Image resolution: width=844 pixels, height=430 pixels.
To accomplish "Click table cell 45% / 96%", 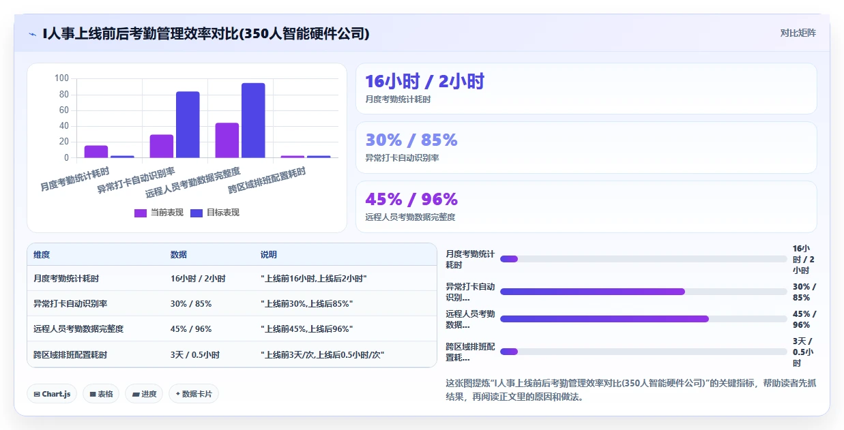I will coord(191,328).
